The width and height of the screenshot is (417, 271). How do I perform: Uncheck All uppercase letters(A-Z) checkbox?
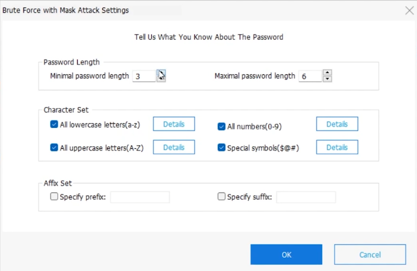pos(54,148)
